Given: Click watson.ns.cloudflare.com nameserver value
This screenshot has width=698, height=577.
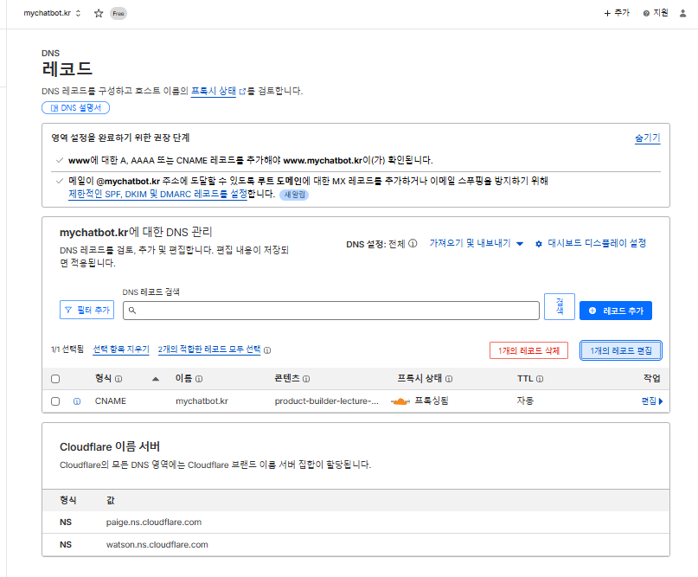Looking at the screenshot, I should pos(157,544).
